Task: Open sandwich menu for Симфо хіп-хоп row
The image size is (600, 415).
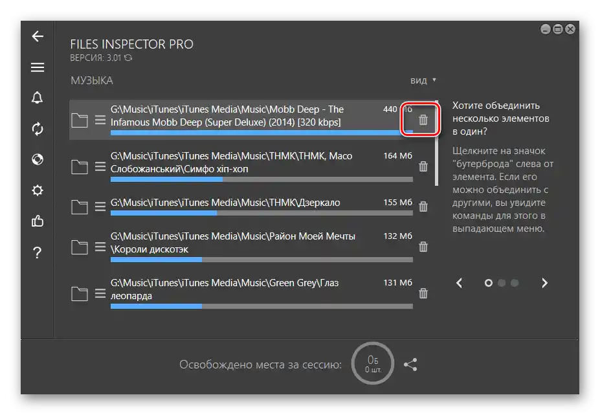Action: [x=100, y=166]
